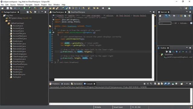Image resolution: width=193 pixels, height=109 pixels.
Task: Open the File menu
Action: pyautogui.click(x=2, y=5)
